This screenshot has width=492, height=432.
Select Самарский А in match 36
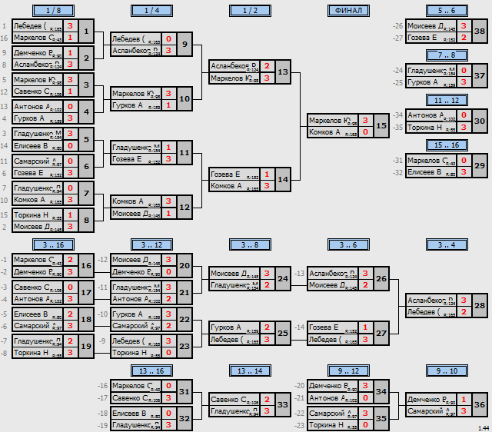[x=431, y=411]
